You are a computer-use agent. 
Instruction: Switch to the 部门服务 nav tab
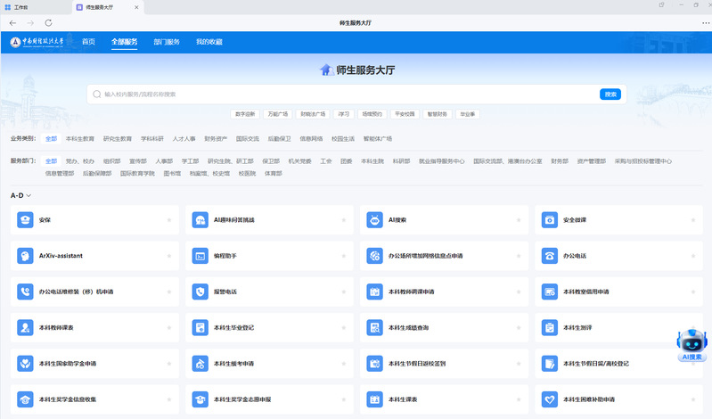(x=167, y=42)
